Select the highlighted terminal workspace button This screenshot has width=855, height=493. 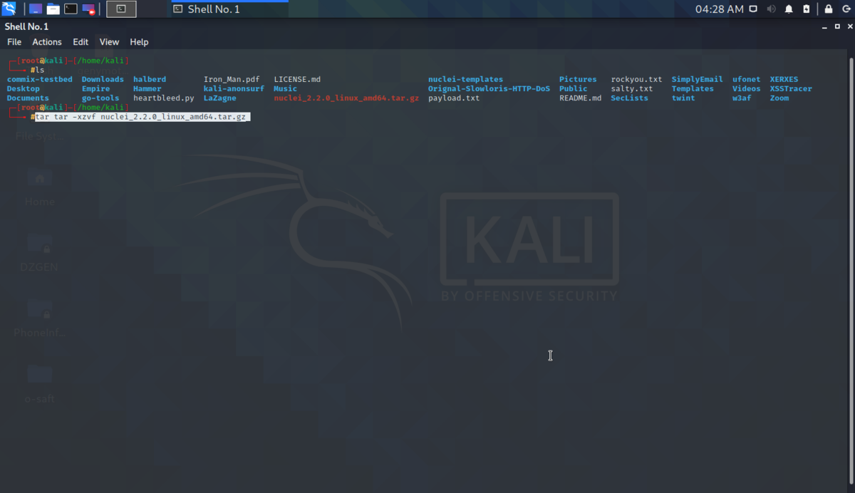121,9
